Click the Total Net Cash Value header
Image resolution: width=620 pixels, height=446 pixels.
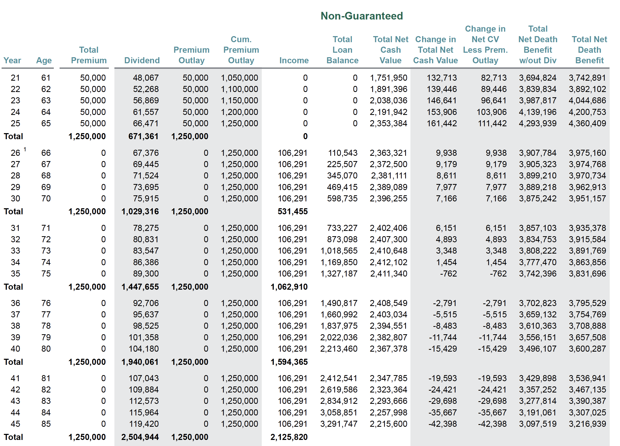click(x=390, y=50)
